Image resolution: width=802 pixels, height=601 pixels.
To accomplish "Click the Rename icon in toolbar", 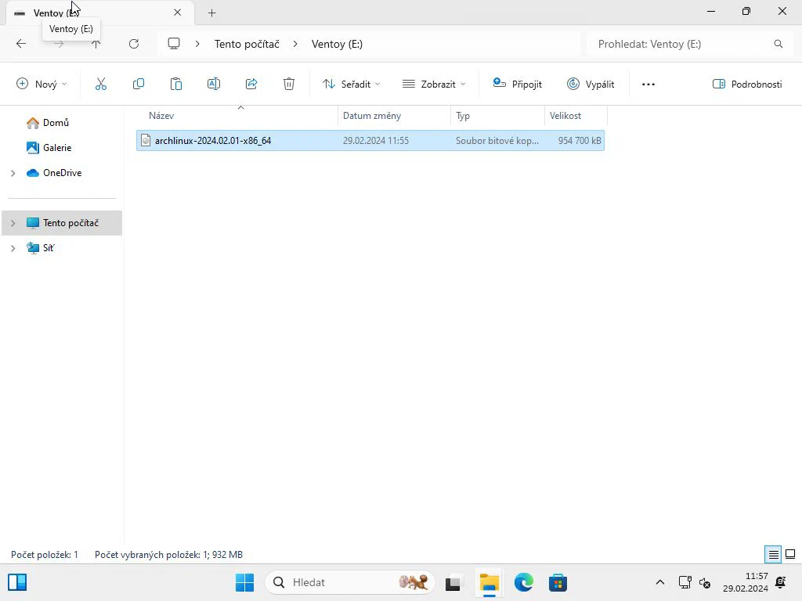I will point(213,84).
